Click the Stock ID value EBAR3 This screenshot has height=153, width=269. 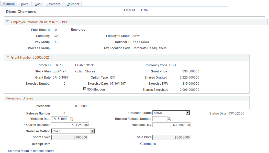click(x=58, y=65)
